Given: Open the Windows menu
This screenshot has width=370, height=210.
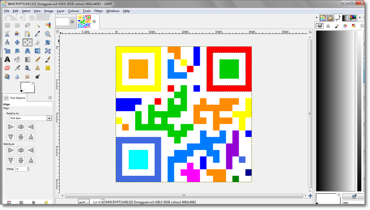Looking at the screenshot, I should (113, 11).
